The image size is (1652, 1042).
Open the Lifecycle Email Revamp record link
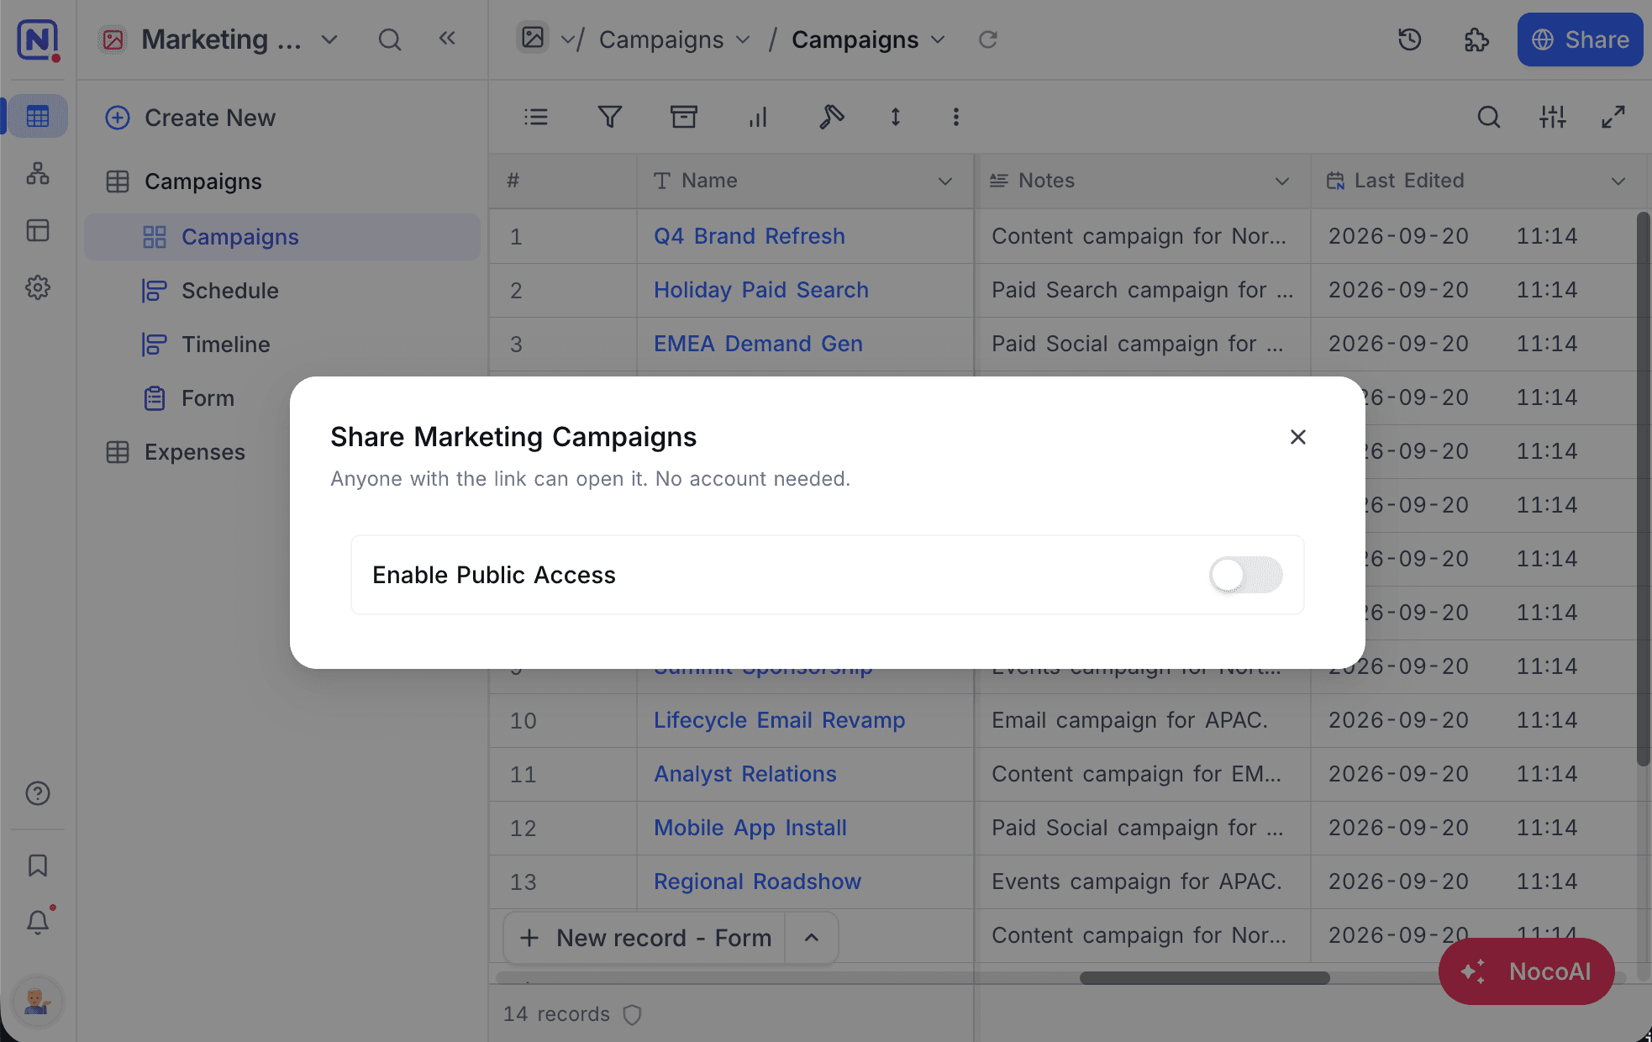(779, 720)
